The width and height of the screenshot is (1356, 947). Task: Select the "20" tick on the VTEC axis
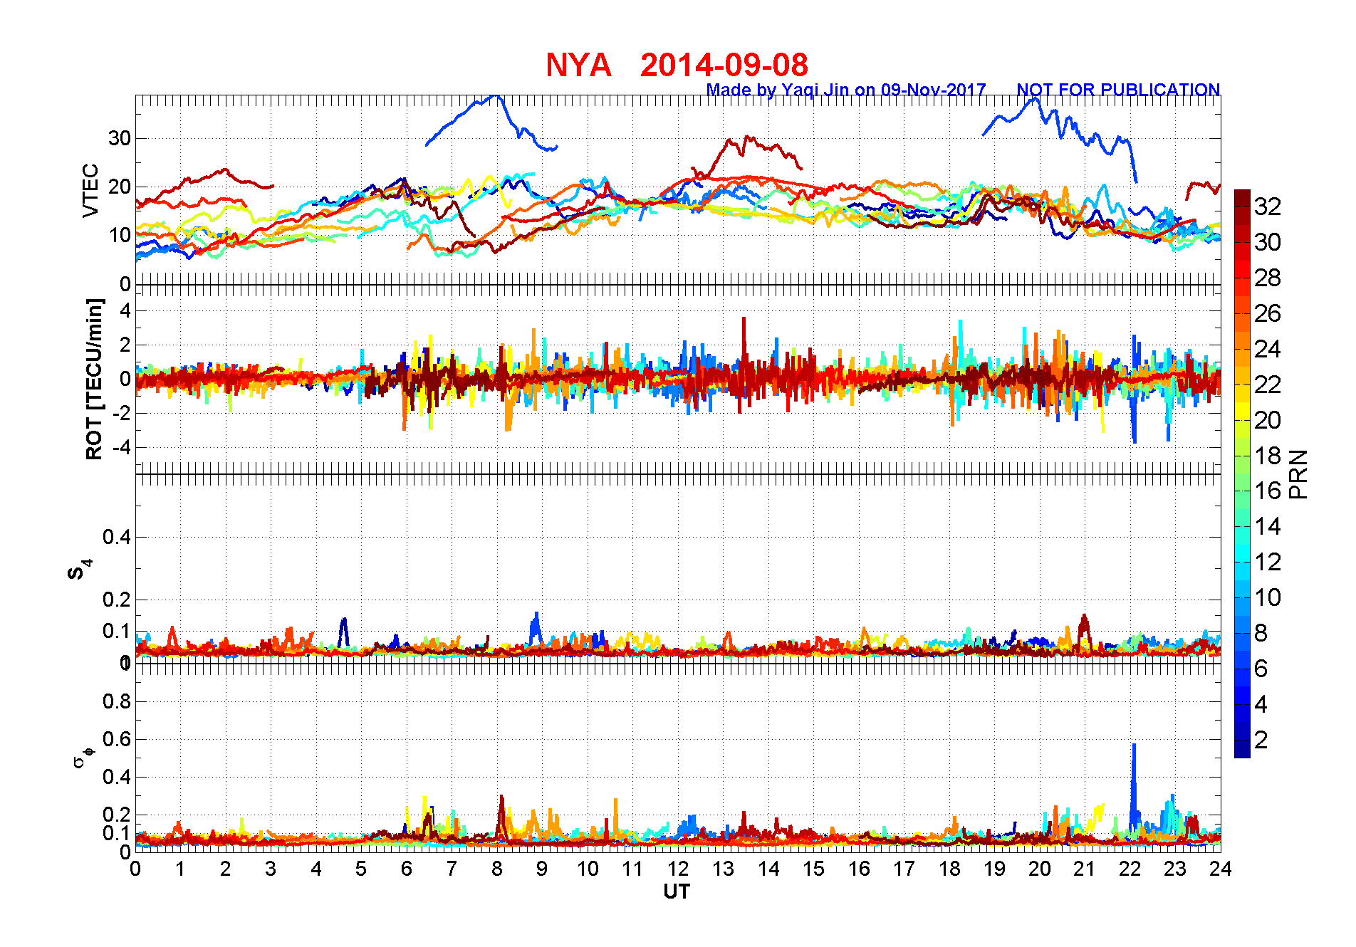coord(119,187)
